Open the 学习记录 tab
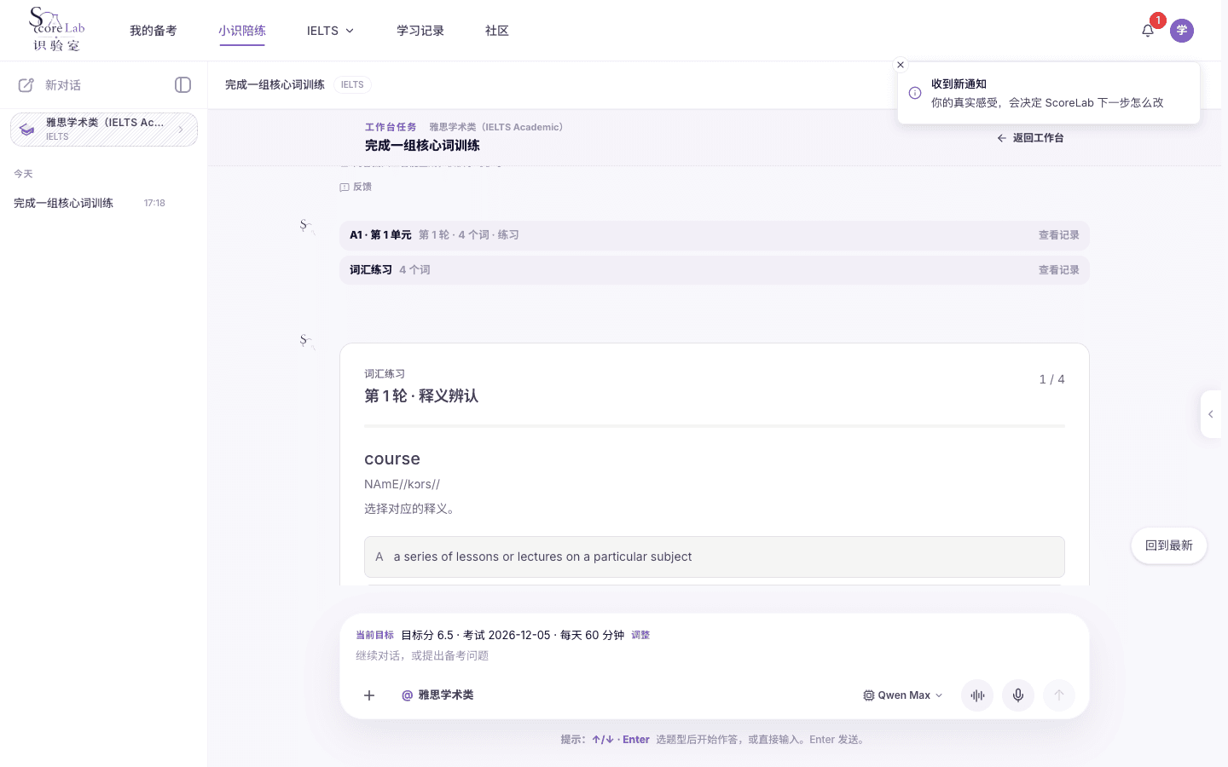The width and height of the screenshot is (1228, 767). pos(420,31)
